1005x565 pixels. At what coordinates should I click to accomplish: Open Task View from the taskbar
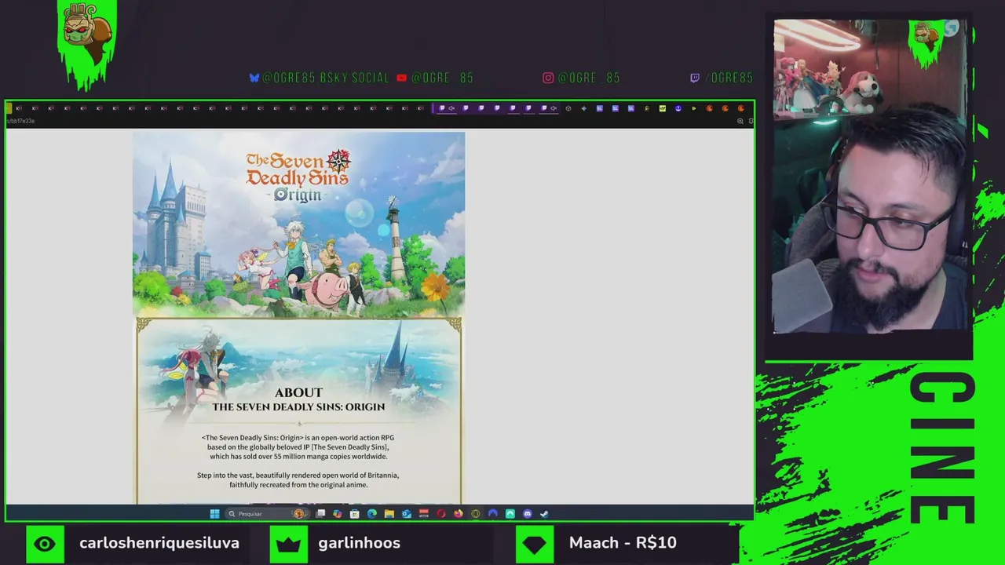click(x=320, y=514)
